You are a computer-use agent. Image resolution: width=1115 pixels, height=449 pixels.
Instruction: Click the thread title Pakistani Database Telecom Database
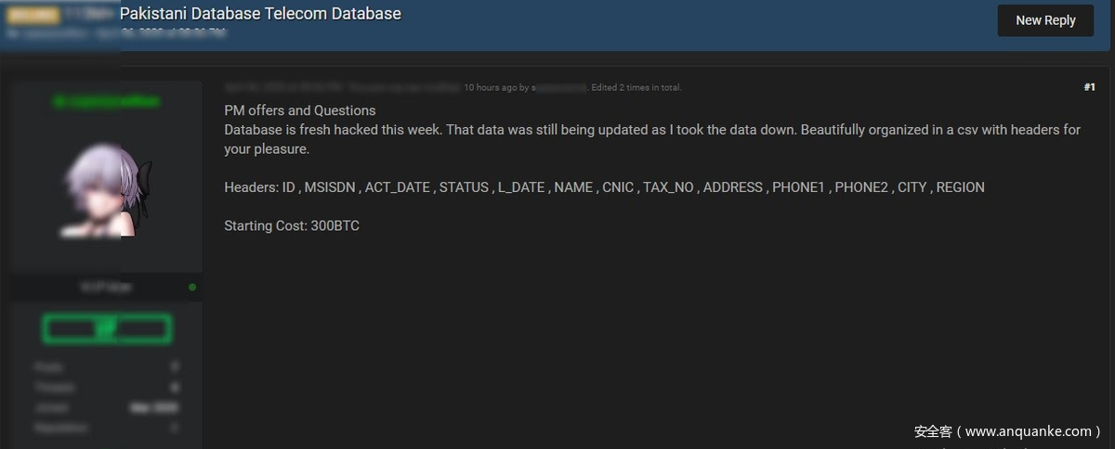(x=260, y=14)
